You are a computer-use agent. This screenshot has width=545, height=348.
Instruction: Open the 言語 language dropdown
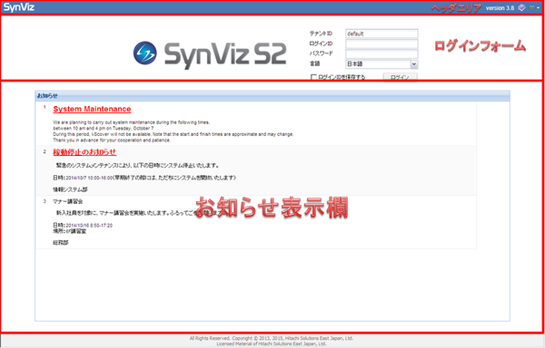pos(381,64)
